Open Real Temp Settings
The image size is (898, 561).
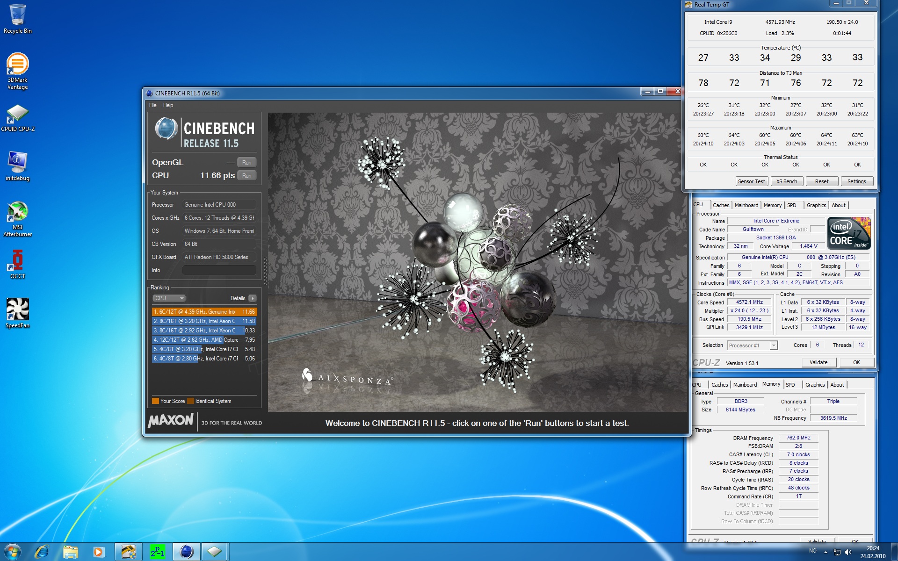pos(857,181)
